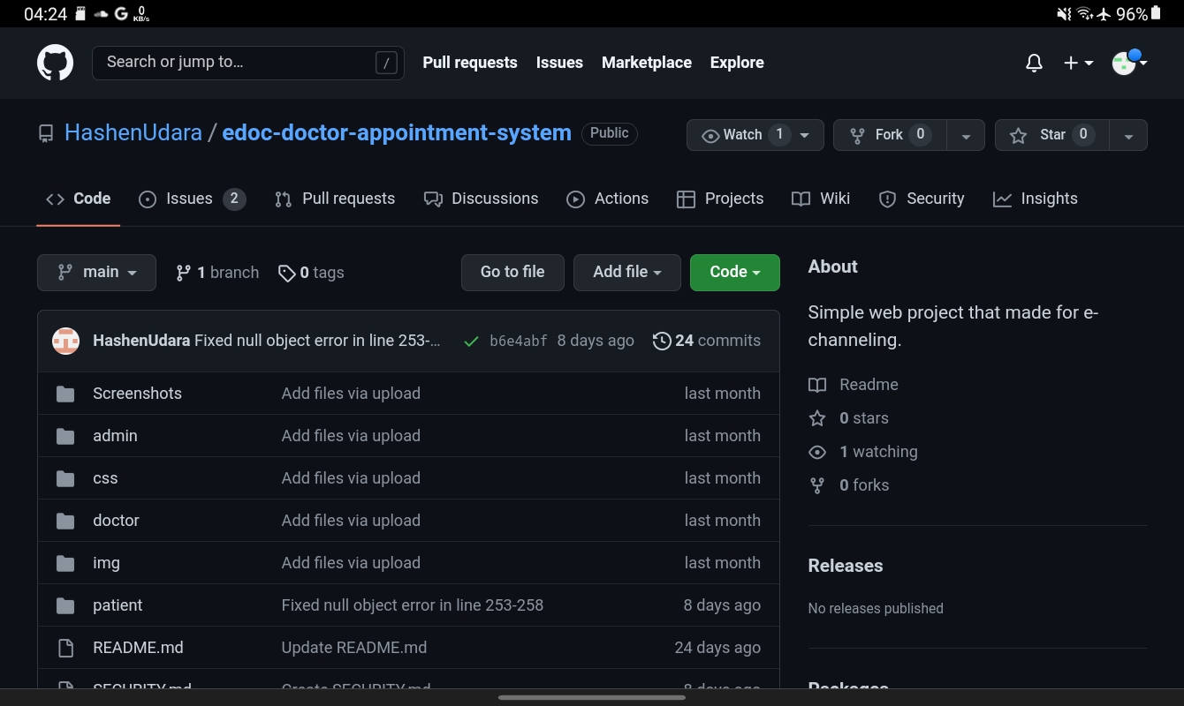Open the css folder
This screenshot has width=1184, height=706.
105,478
